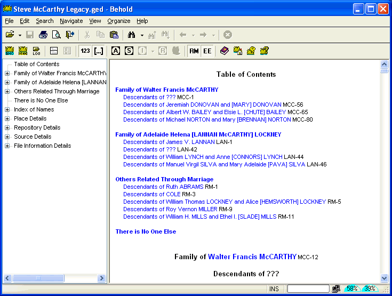This screenshot has width=392, height=296.
Task: Toggle the S boxed letter button
Action: [129, 51]
